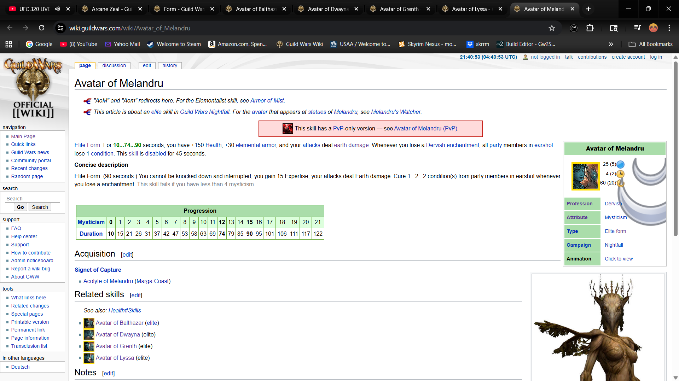The width and height of the screenshot is (679, 381).
Task: Switch to the Form - Guild Wars tab
Action: tap(184, 9)
